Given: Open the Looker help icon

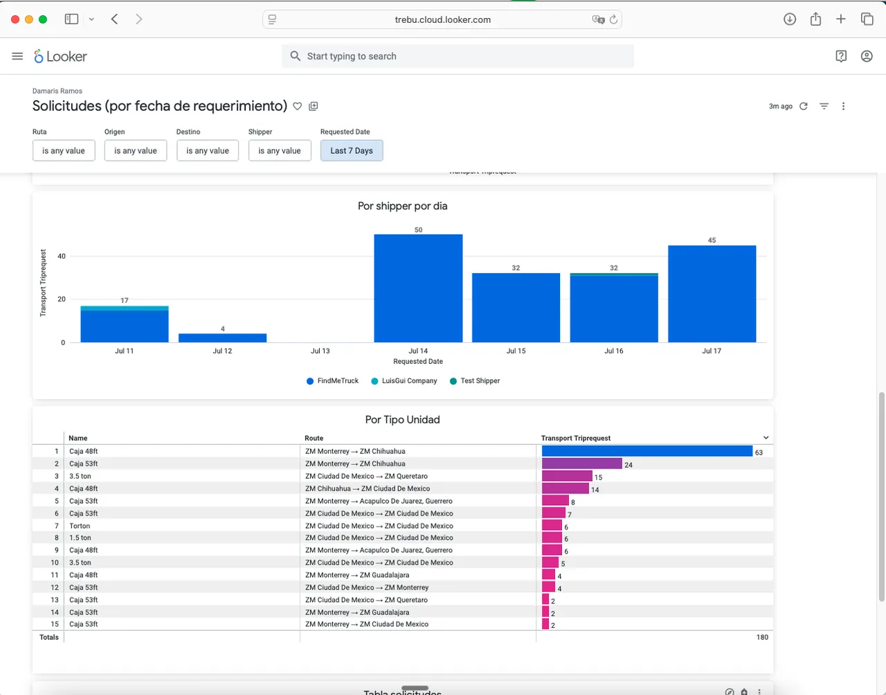Looking at the screenshot, I should [x=841, y=56].
